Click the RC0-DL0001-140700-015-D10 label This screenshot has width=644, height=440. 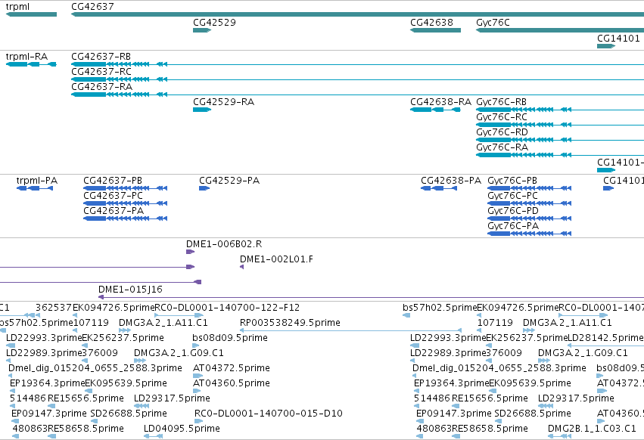[x=269, y=414]
